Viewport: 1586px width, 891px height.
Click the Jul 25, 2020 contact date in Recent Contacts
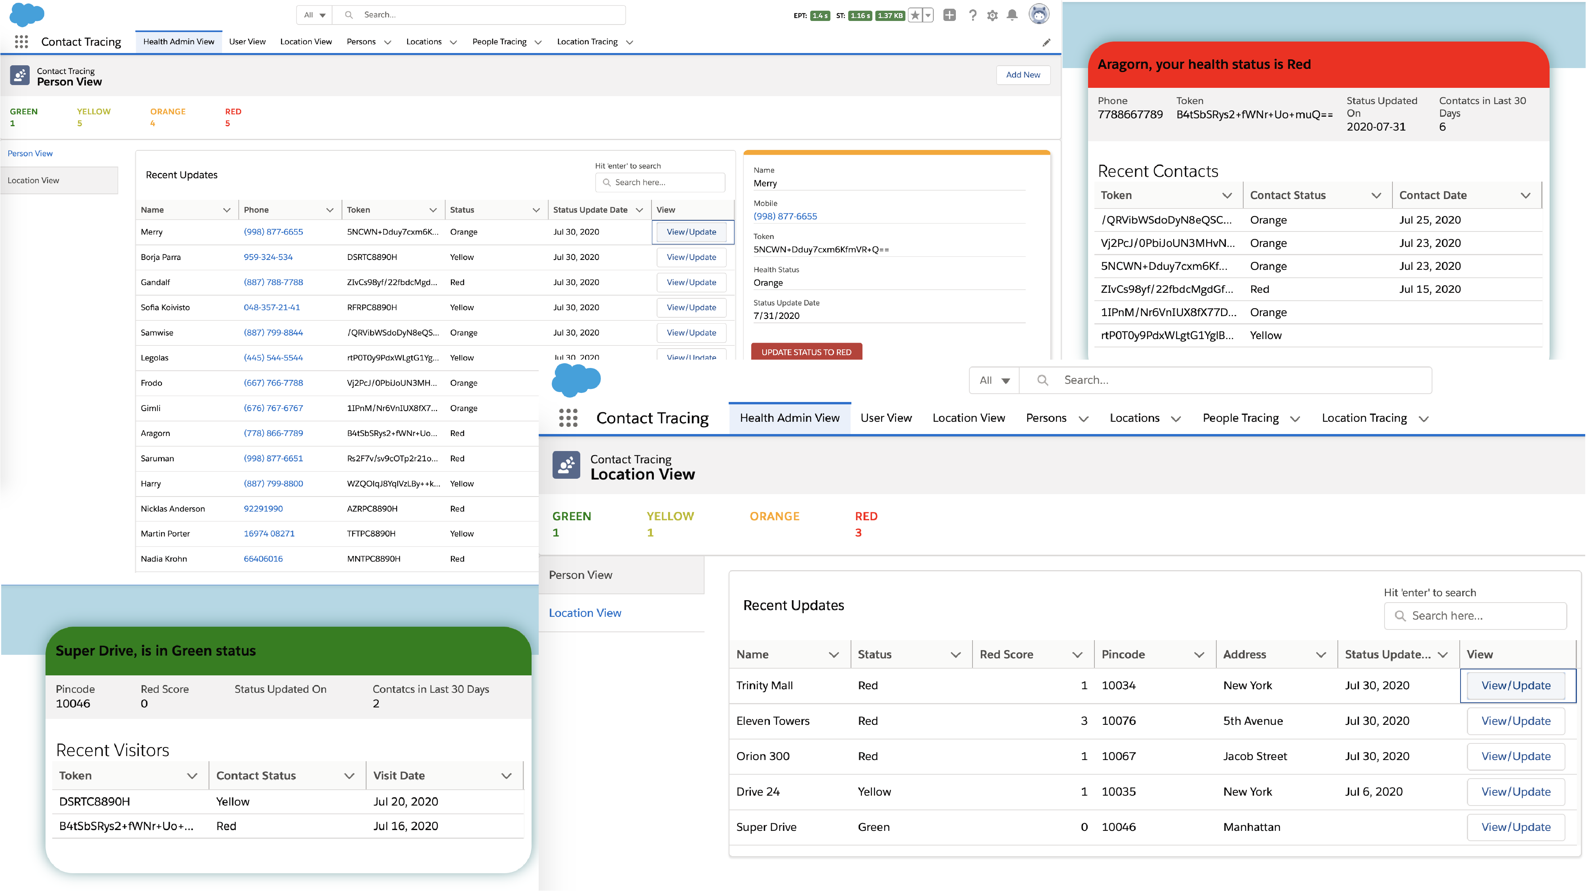1430,220
